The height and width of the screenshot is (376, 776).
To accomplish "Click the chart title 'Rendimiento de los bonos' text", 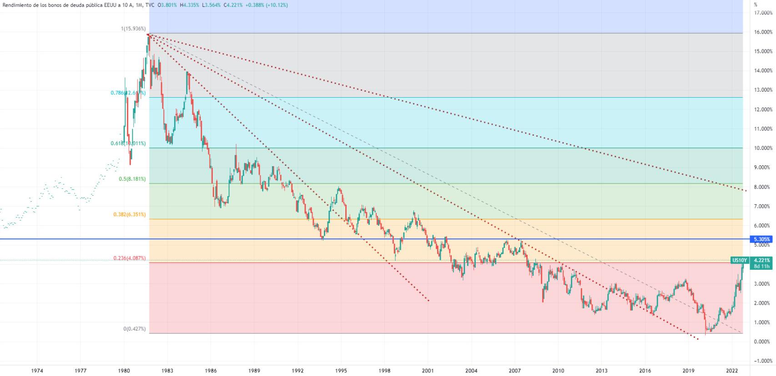I will (55, 5).
